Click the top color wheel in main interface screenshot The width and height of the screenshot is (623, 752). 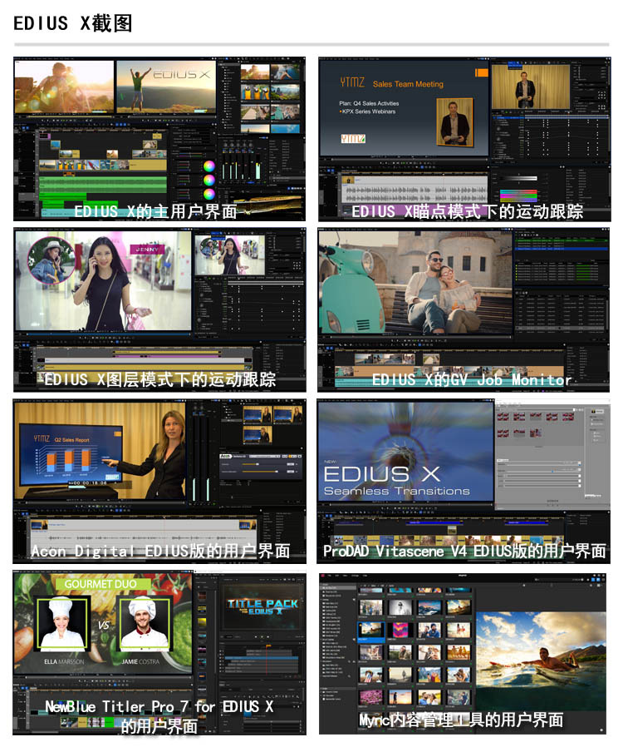click(x=208, y=166)
